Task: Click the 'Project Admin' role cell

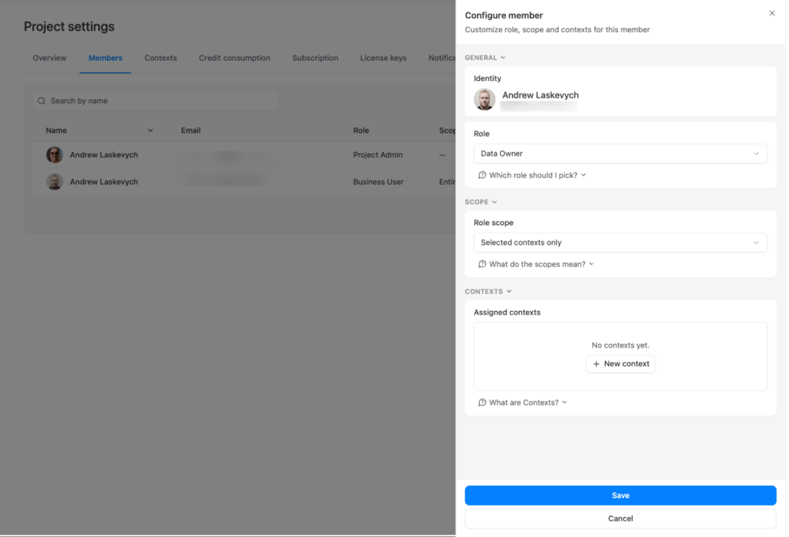Action: [x=378, y=155]
